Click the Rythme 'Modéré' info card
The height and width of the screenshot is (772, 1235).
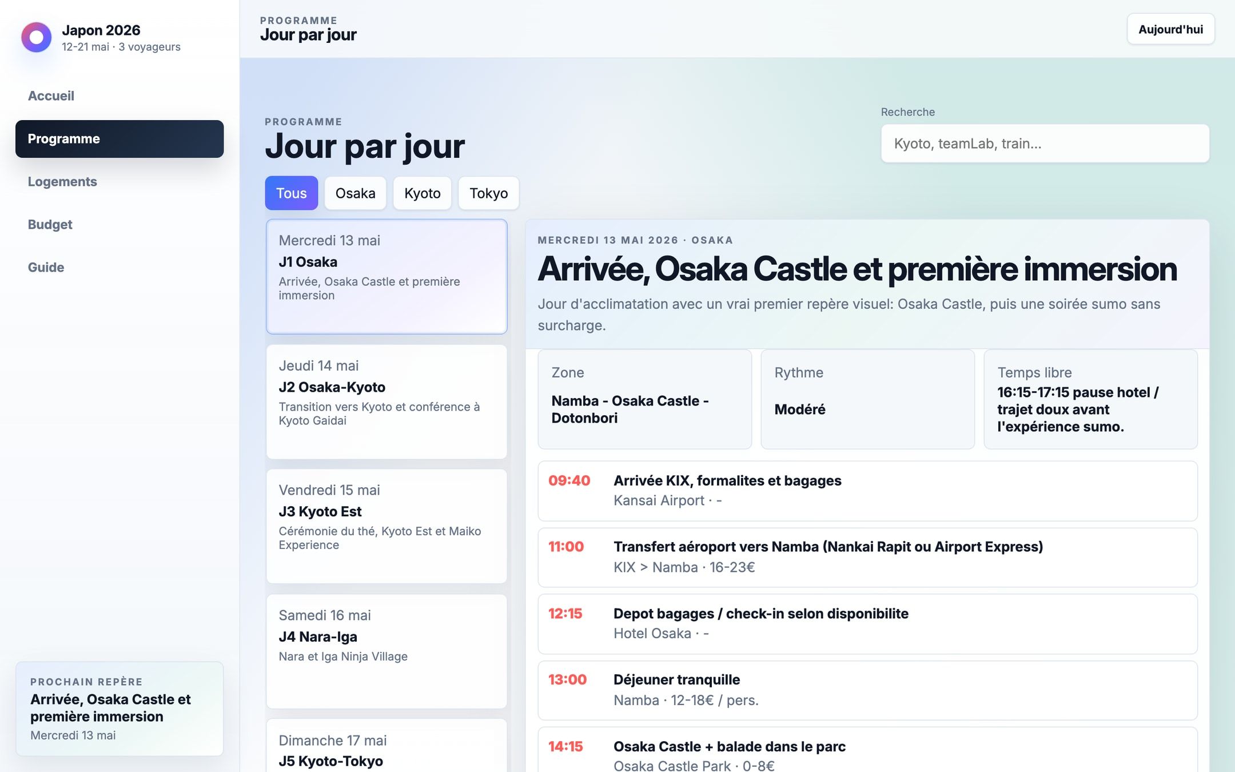tap(867, 399)
